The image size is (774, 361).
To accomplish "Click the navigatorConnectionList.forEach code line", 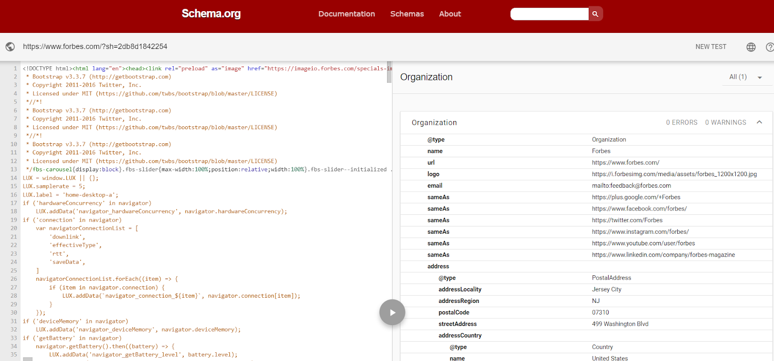I will 107,279.
